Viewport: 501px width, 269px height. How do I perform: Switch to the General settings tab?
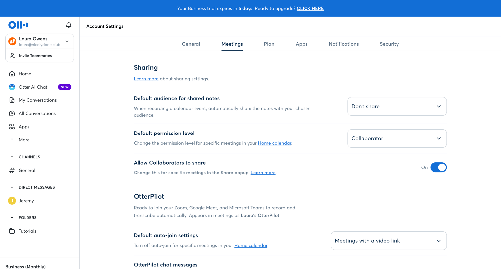[191, 44]
